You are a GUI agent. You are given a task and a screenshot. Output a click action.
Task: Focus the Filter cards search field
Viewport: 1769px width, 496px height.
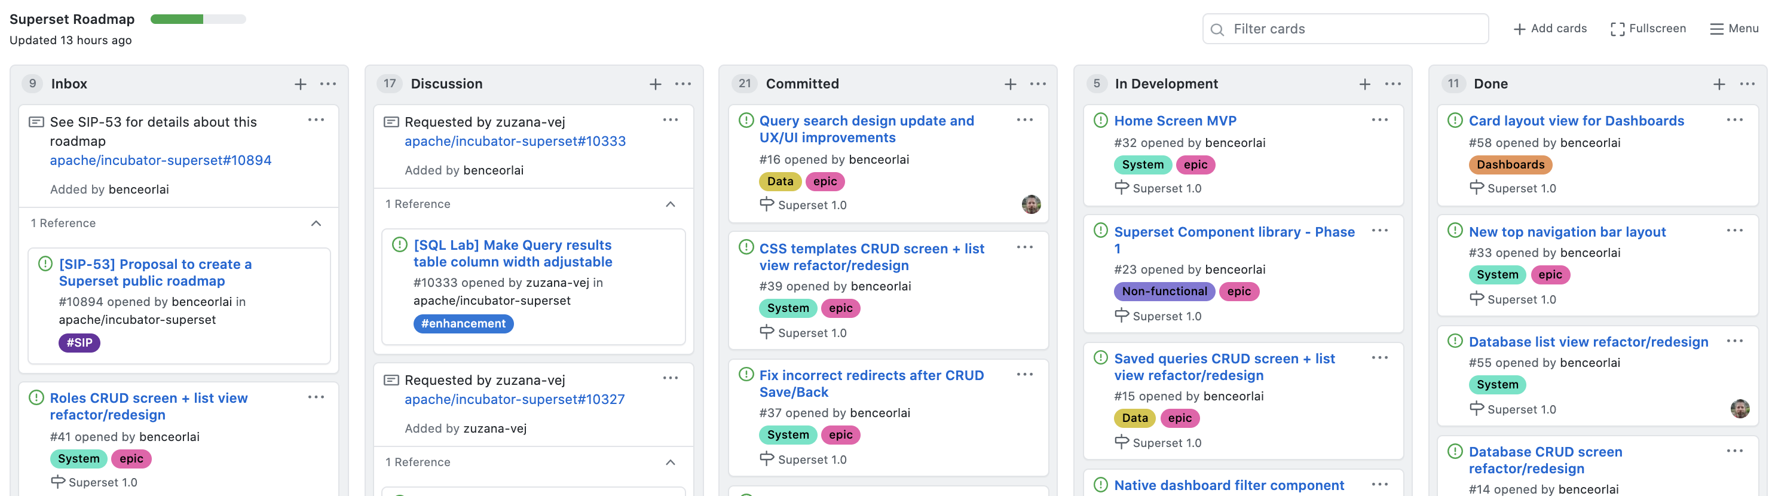[x=1346, y=29]
